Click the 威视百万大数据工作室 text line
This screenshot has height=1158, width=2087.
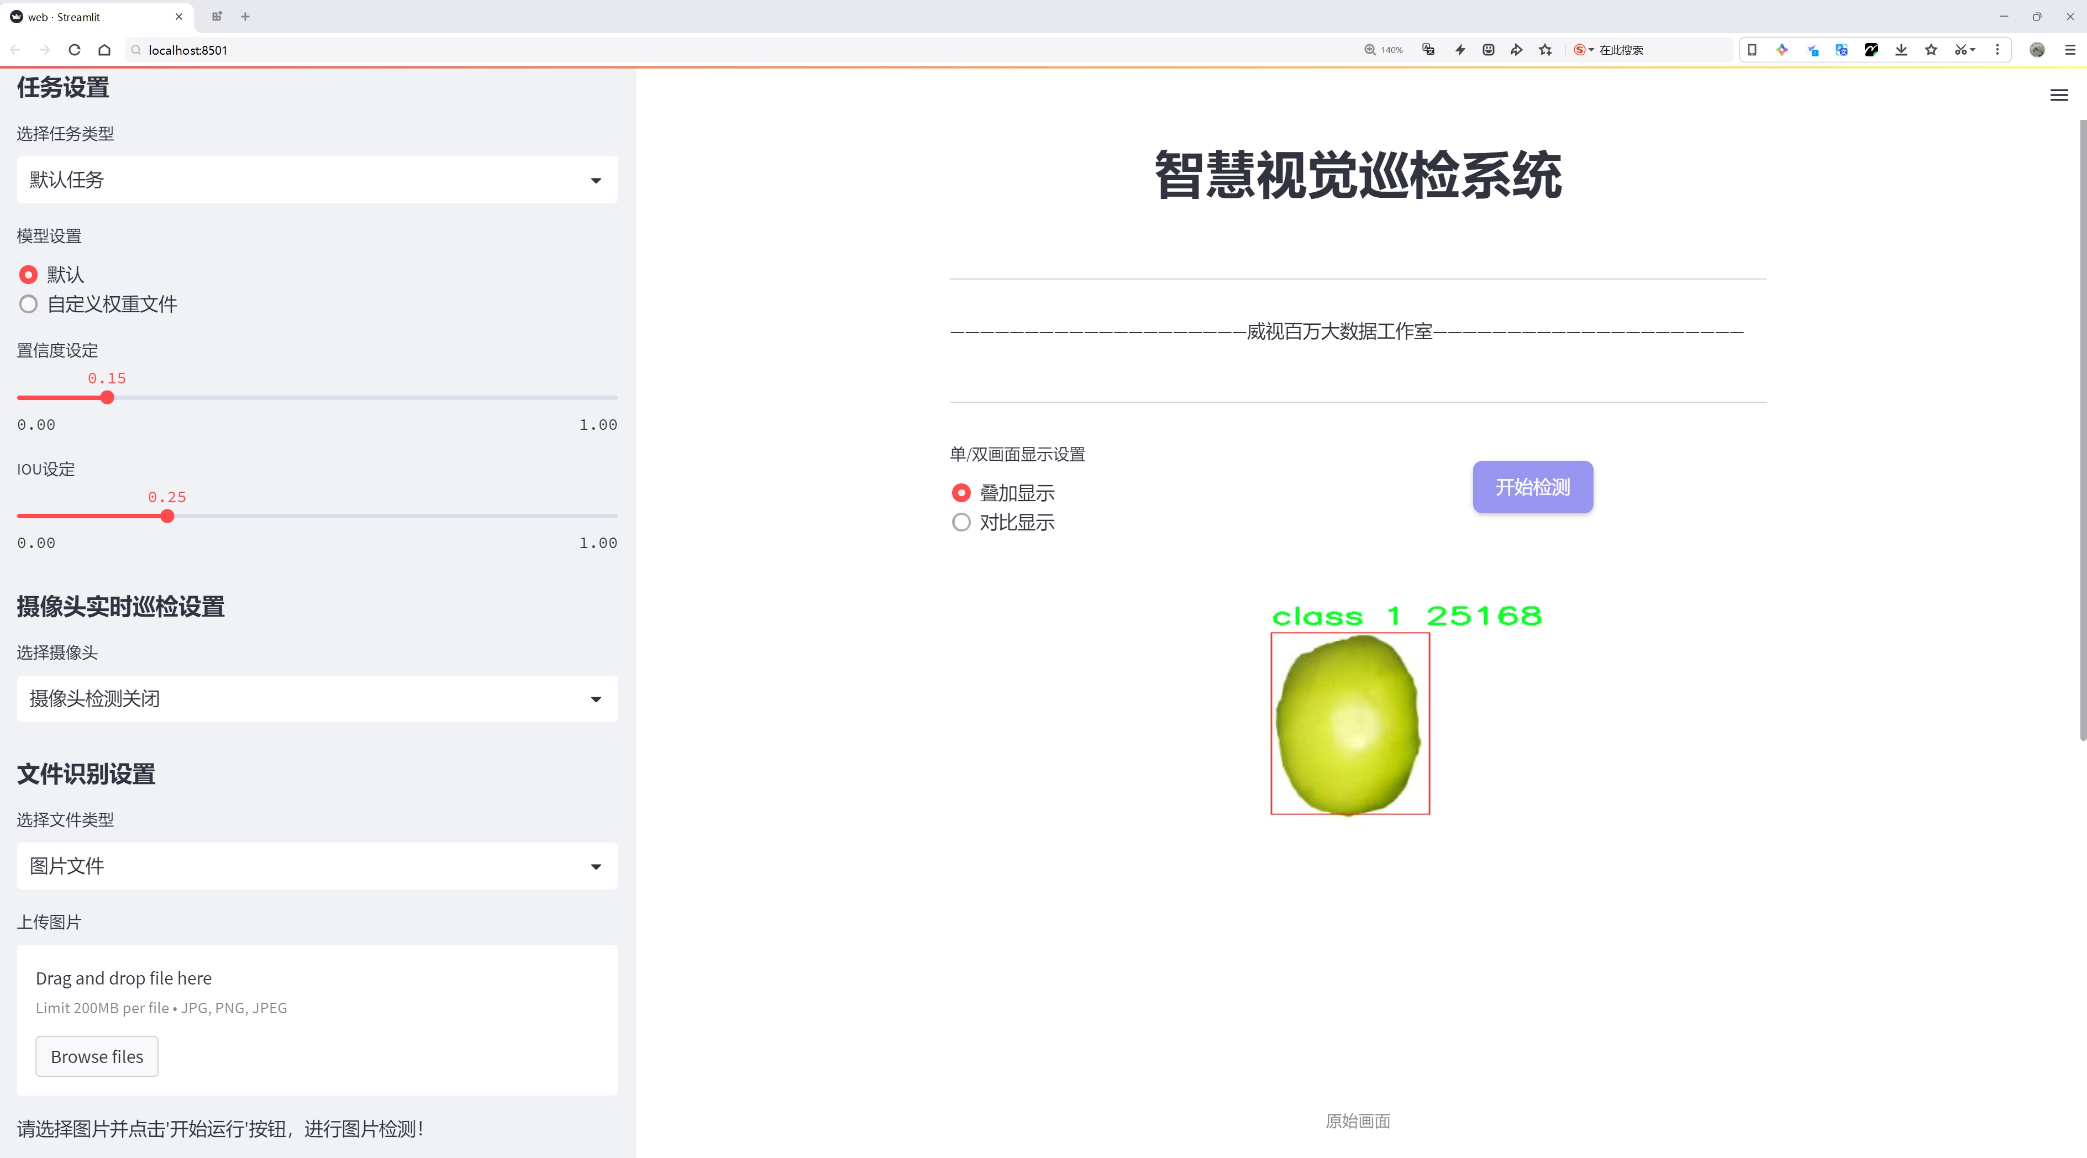coord(1339,331)
